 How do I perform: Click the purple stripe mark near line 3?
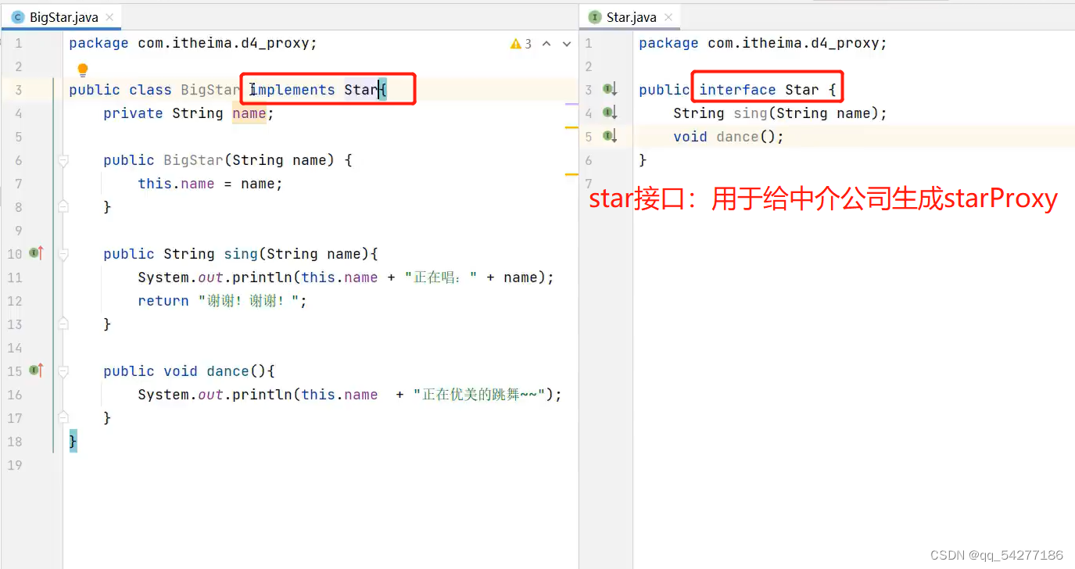[x=572, y=104]
